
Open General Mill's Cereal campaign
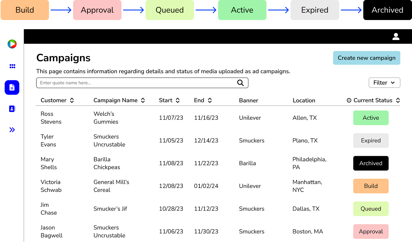(x=111, y=186)
